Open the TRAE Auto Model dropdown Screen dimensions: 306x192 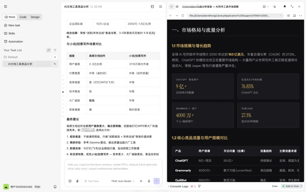(x=123, y=181)
